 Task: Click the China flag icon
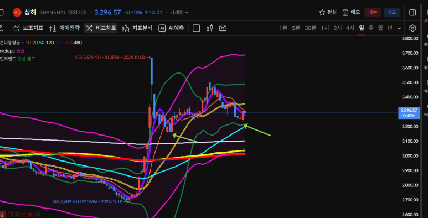pyautogui.click(x=17, y=12)
